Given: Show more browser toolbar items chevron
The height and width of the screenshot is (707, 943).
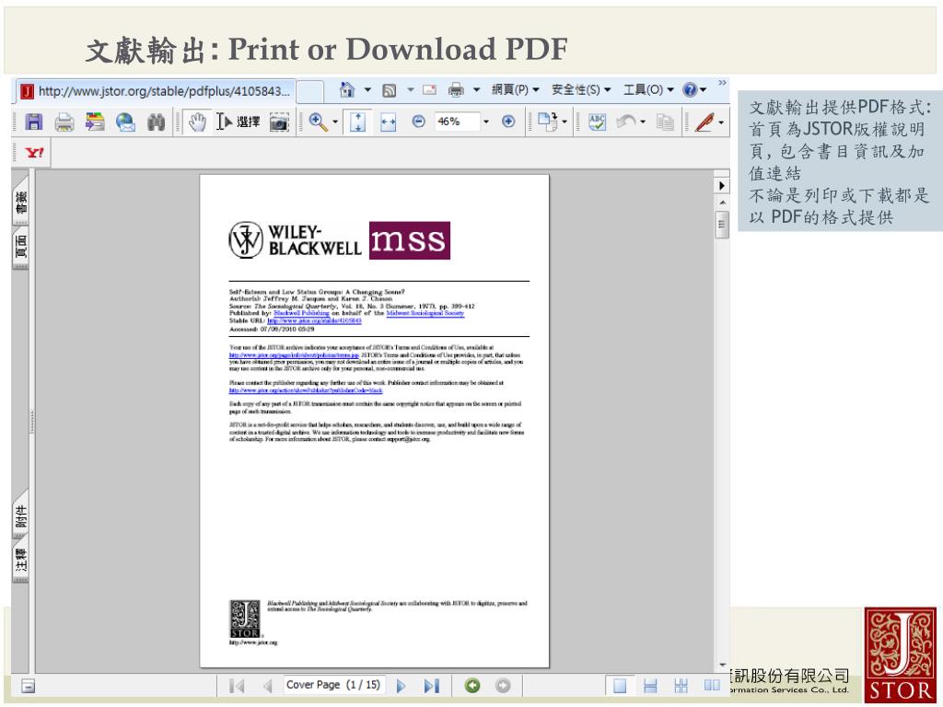Looking at the screenshot, I should [722, 83].
